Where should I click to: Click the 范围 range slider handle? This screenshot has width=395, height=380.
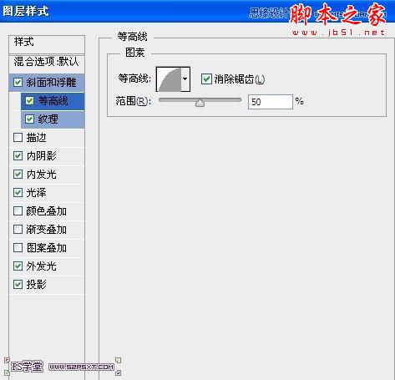(x=200, y=103)
